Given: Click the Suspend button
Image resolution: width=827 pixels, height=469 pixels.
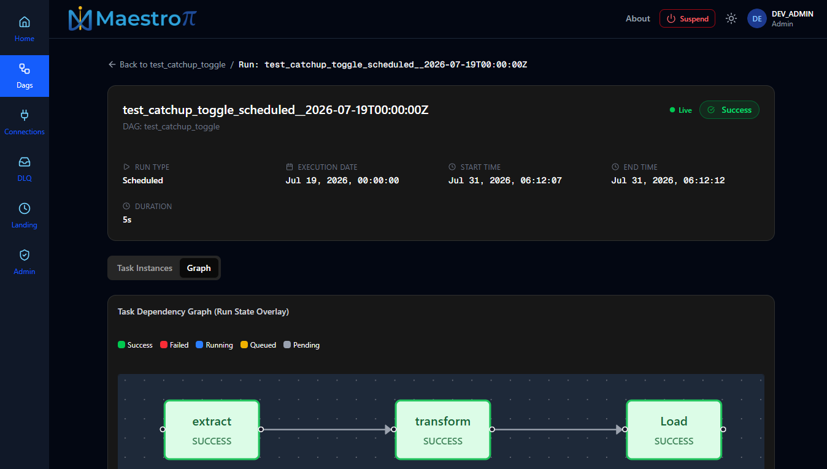Looking at the screenshot, I should click(687, 18).
